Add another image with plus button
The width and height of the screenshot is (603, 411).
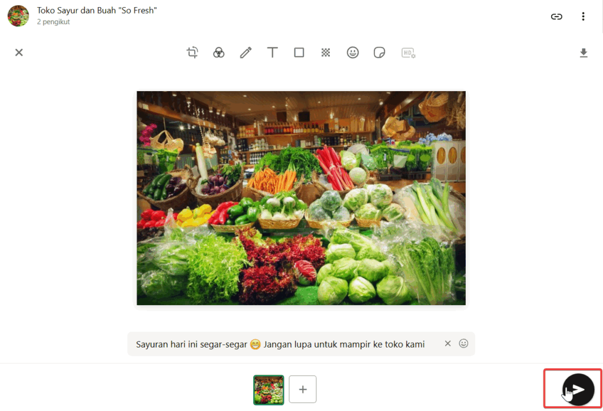(x=303, y=389)
